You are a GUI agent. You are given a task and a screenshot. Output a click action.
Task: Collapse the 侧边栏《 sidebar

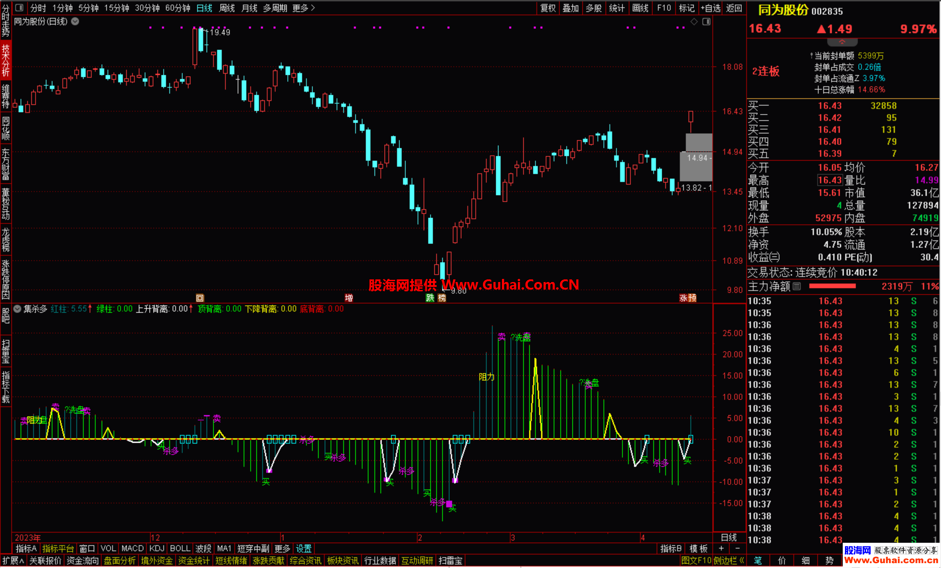tap(729, 561)
